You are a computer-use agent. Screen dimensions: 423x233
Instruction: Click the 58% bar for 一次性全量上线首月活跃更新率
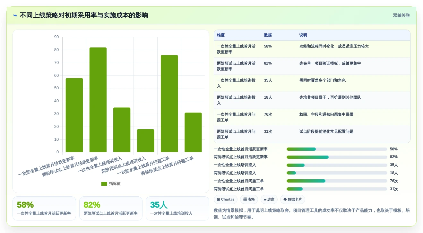tap(74, 115)
